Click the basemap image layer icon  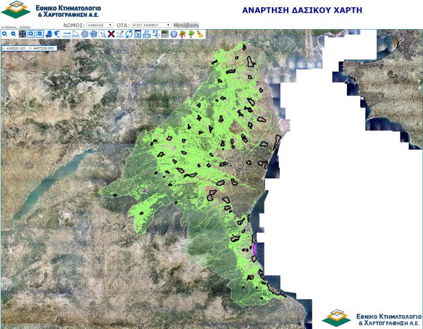[164, 34]
